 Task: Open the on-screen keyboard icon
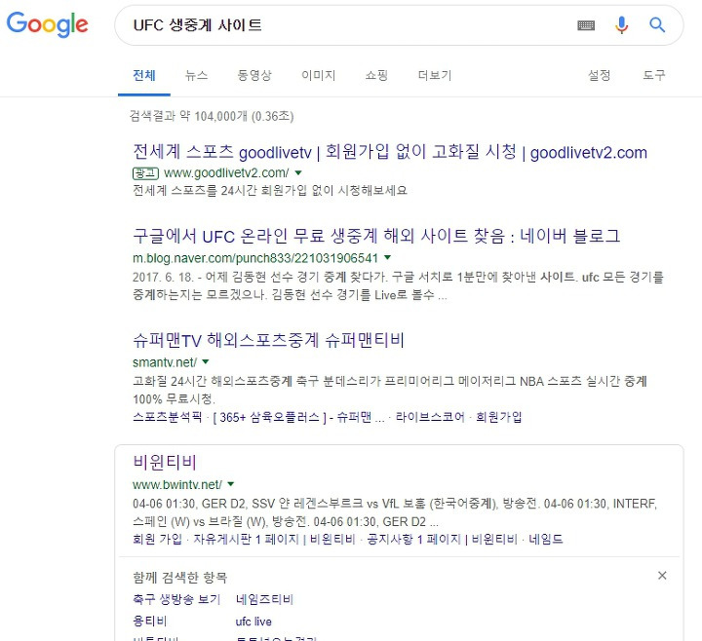coord(586,25)
